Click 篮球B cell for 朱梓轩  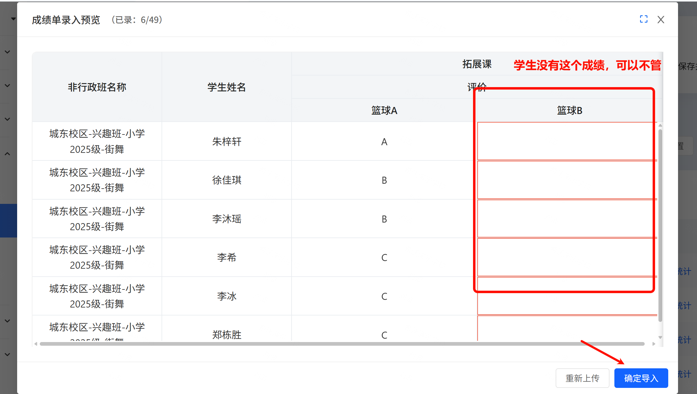(566, 141)
